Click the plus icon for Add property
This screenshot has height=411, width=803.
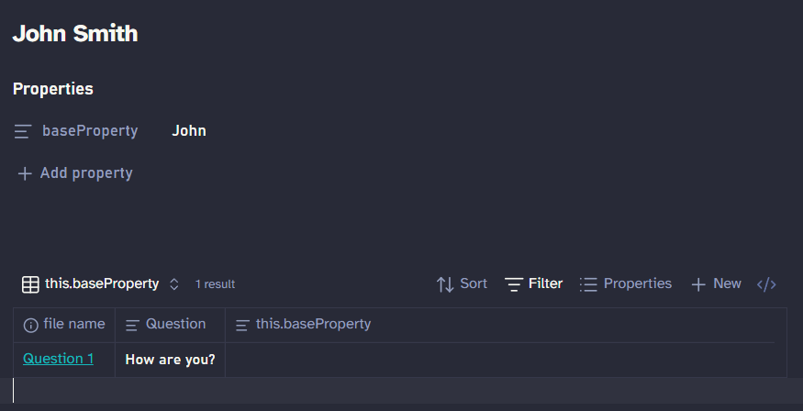click(25, 173)
